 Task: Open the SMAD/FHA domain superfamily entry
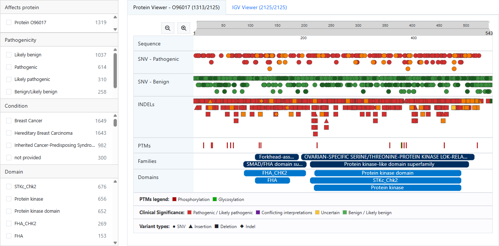(x=275, y=164)
